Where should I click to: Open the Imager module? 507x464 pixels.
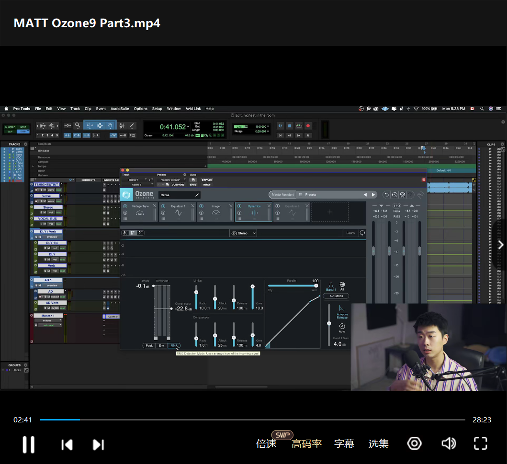point(216,212)
